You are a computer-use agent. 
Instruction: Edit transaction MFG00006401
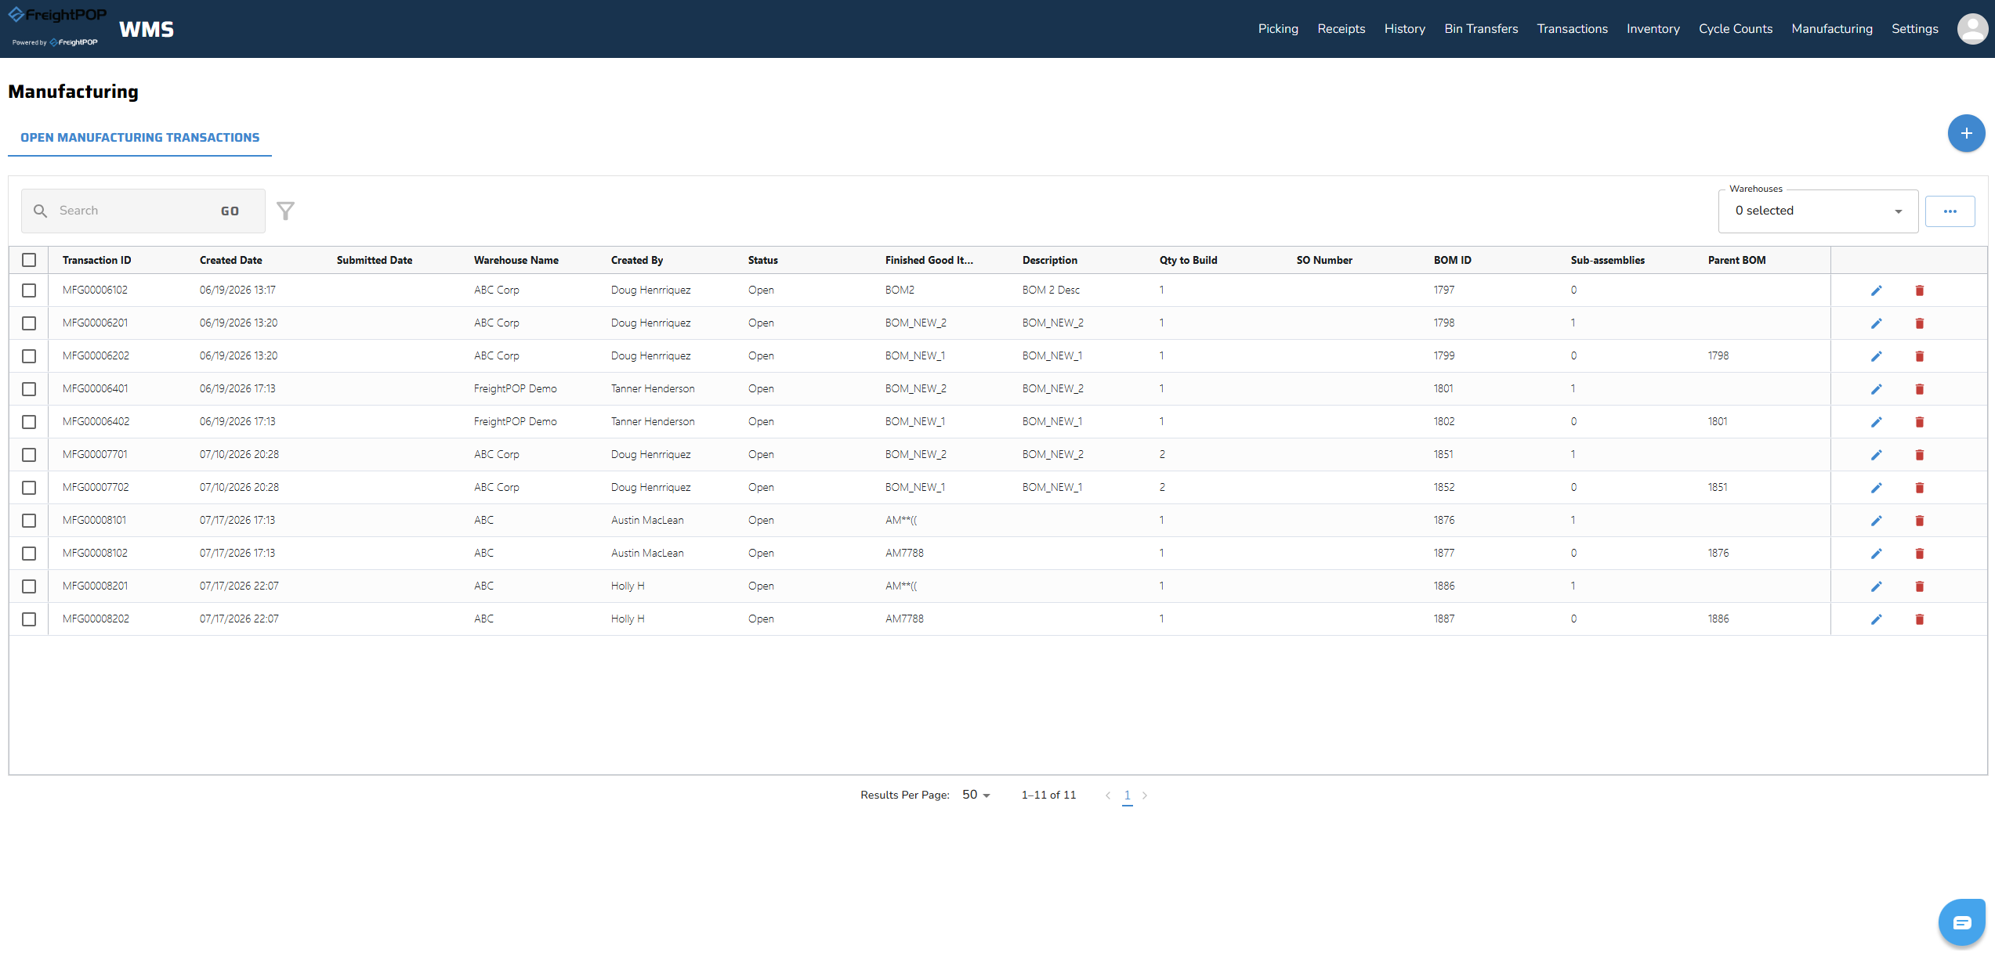[x=1876, y=389]
